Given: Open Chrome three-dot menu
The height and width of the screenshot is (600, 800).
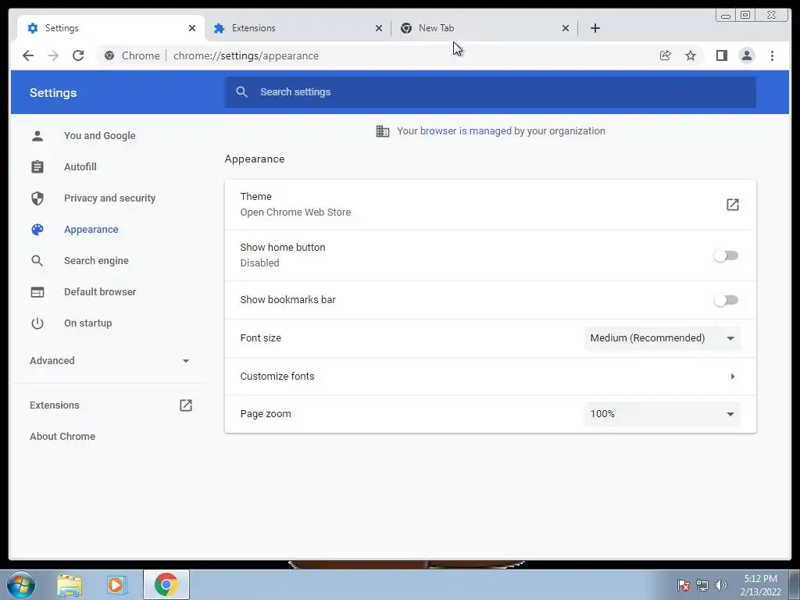Looking at the screenshot, I should (x=772, y=55).
